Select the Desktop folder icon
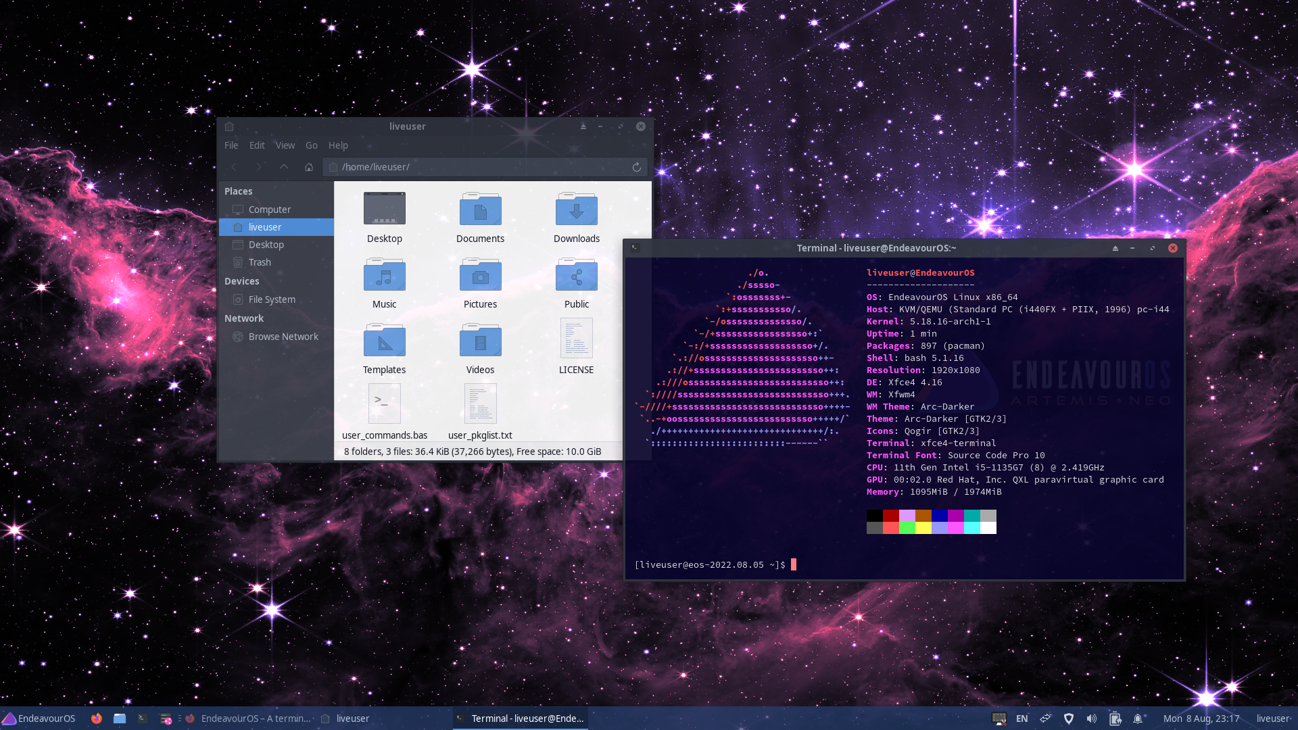The height and width of the screenshot is (730, 1298). (x=385, y=209)
